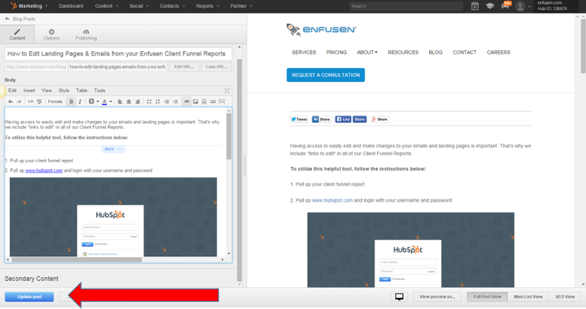
Task: Click the user avatar icon
Action: [520, 6]
